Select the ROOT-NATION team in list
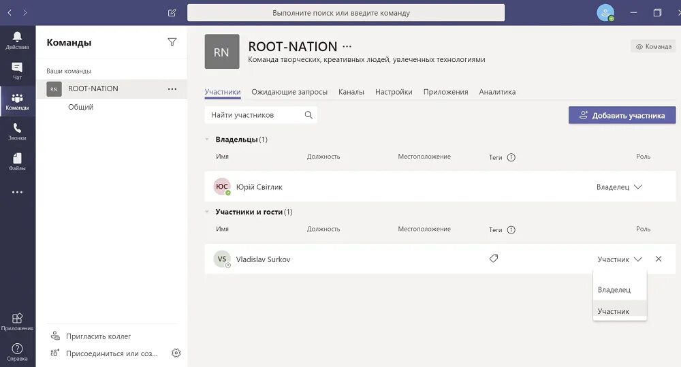The width and height of the screenshot is (681, 367). coord(112,89)
